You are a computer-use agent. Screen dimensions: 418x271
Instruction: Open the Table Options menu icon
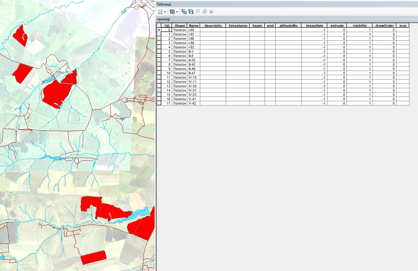coord(160,12)
